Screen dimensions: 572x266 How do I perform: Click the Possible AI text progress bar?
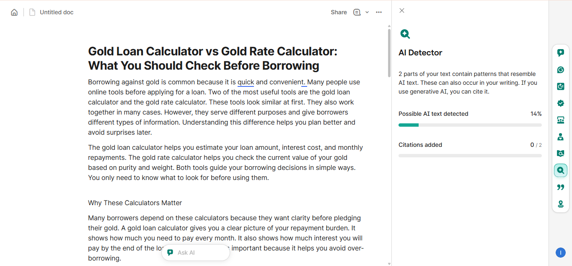point(470,125)
